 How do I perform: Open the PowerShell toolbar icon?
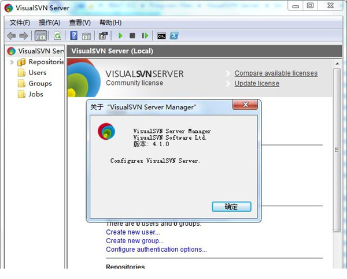[174, 36]
